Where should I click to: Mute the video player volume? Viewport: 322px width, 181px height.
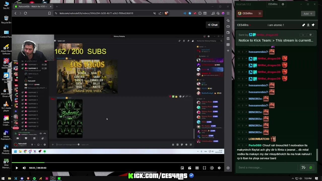click(24, 168)
